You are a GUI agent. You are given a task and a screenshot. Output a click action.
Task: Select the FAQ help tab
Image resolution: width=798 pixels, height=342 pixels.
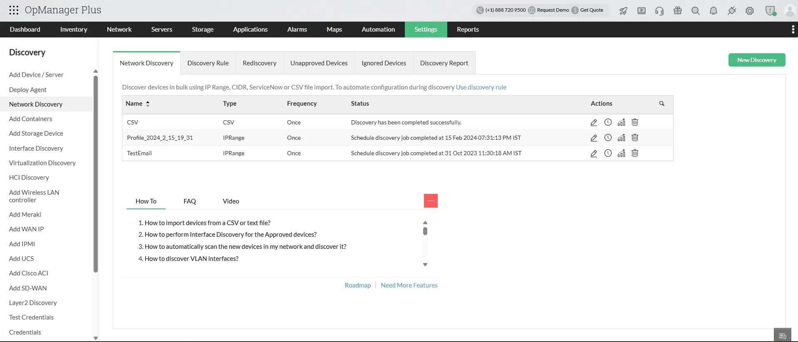pos(190,201)
